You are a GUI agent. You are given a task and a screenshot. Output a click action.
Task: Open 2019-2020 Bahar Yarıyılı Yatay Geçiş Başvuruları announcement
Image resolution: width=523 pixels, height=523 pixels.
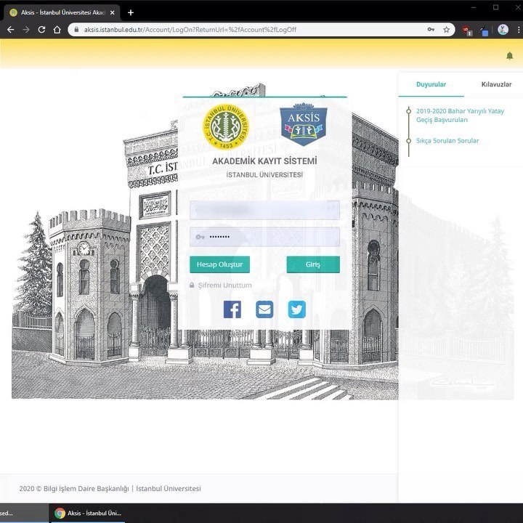click(460, 115)
